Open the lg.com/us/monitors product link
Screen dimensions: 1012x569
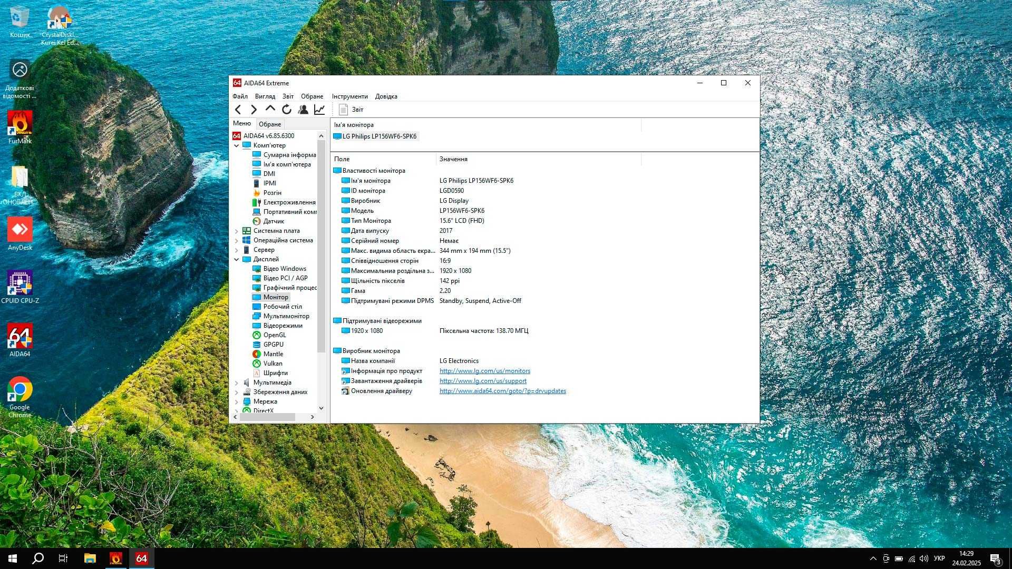[x=485, y=371]
